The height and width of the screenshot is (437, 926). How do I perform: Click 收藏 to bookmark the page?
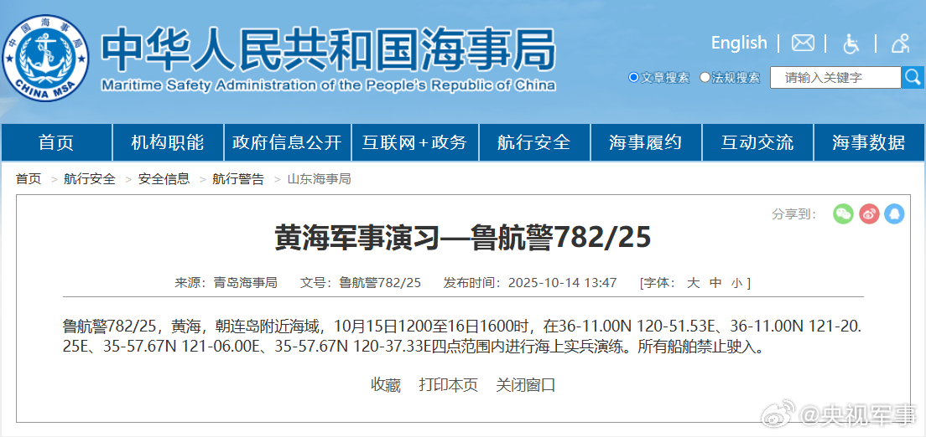coord(386,385)
